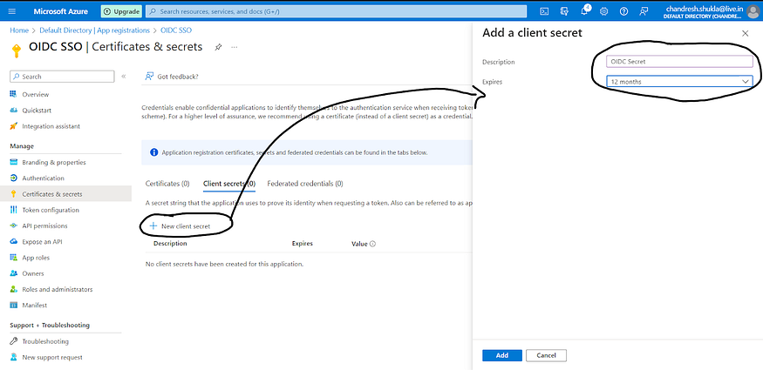Focus the sidebar Search box
The height and width of the screenshot is (370, 763).
[62, 77]
